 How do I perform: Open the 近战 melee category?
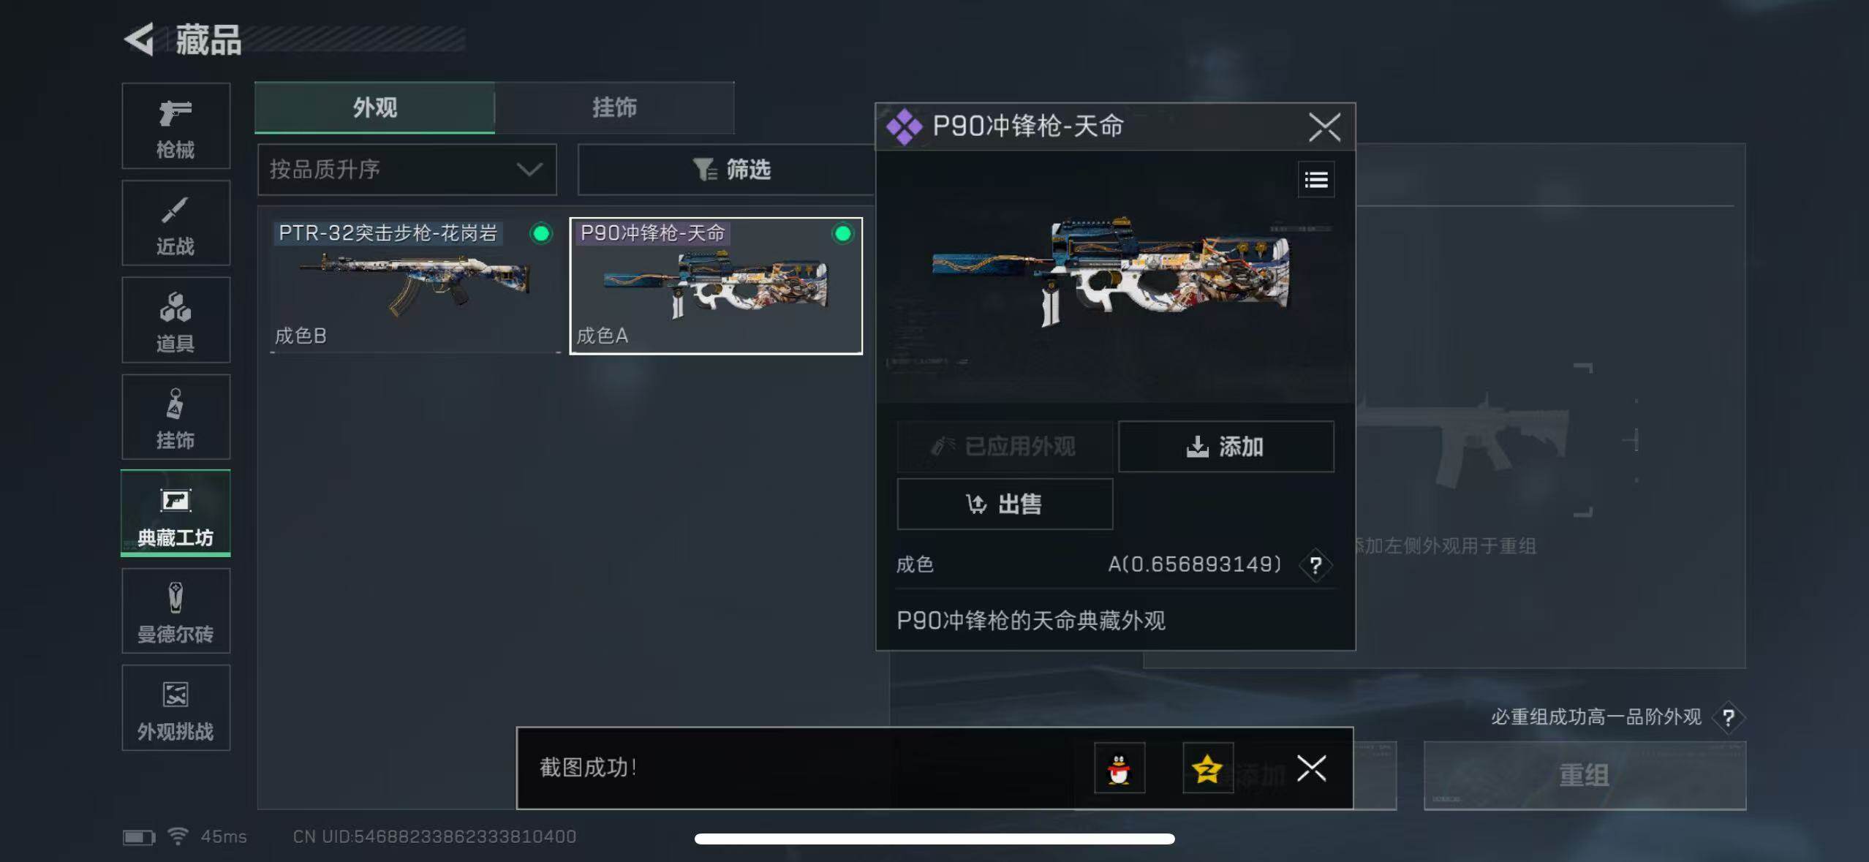click(x=175, y=223)
